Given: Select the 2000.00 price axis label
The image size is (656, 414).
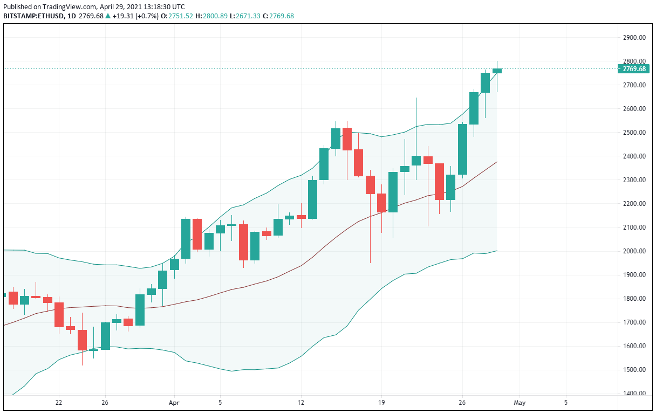Looking at the screenshot, I should [634, 251].
